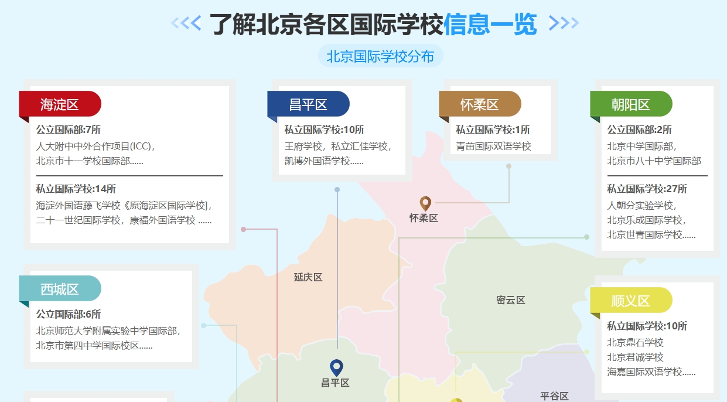The image size is (727, 402).
Task: Click the 昌平区 map location pin
Action: [x=336, y=368]
